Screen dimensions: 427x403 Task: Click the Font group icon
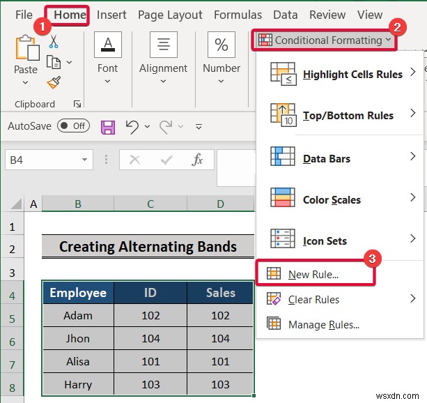[108, 45]
